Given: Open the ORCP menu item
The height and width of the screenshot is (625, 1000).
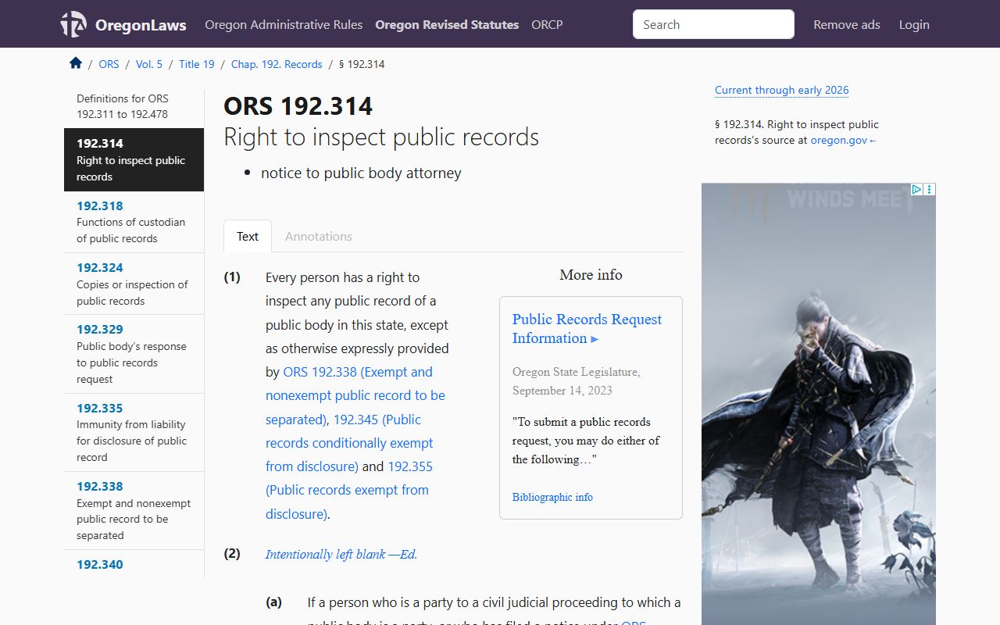Looking at the screenshot, I should [547, 24].
